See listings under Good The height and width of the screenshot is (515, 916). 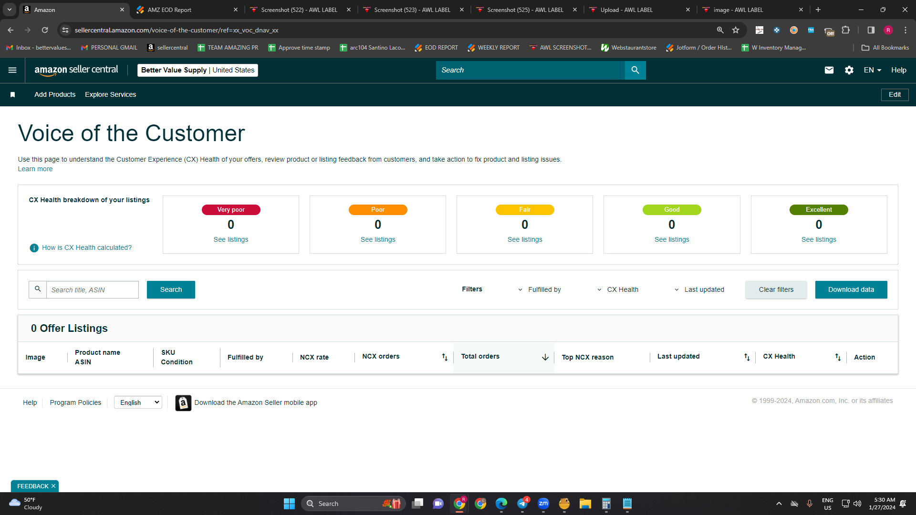pyautogui.click(x=672, y=240)
